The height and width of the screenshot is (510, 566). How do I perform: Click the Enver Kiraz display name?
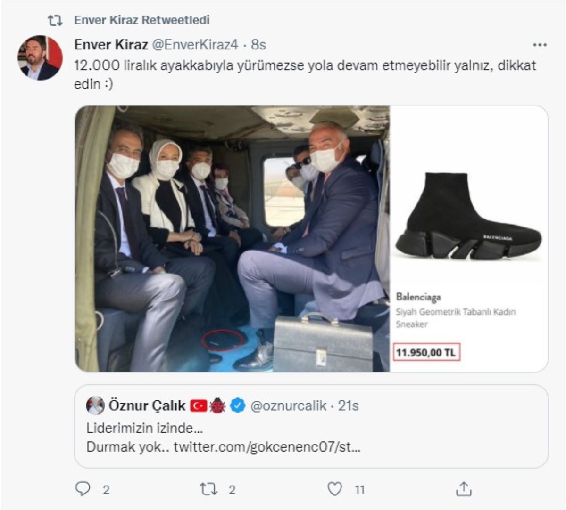tap(111, 45)
